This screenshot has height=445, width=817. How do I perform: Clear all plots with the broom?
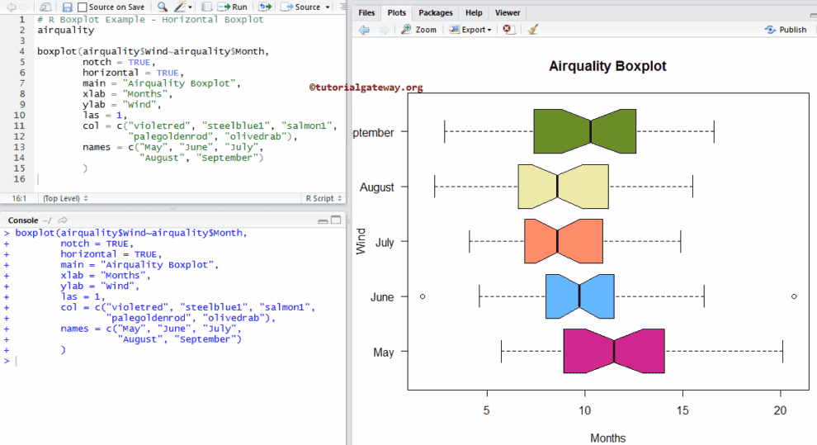532,30
